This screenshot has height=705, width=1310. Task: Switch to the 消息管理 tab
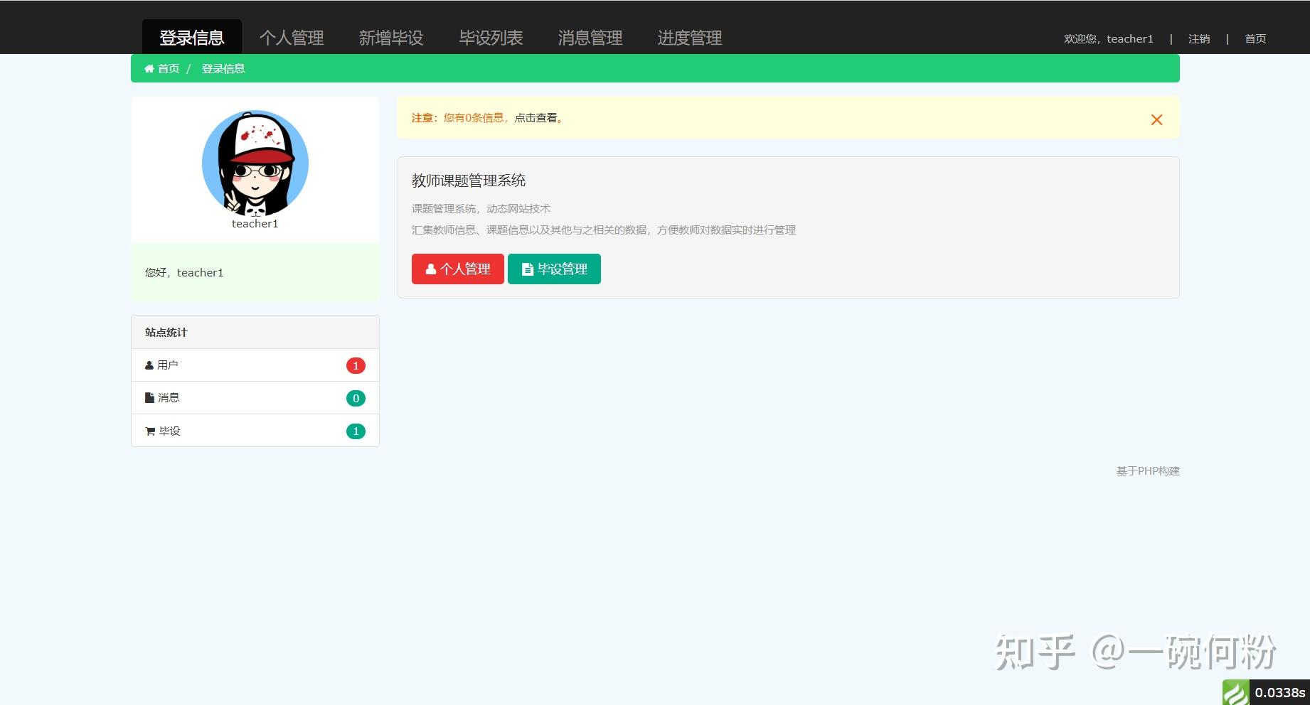point(590,38)
